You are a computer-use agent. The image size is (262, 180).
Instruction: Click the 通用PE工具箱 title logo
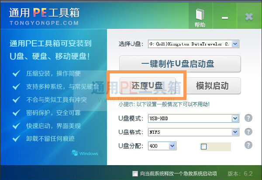[44, 13]
